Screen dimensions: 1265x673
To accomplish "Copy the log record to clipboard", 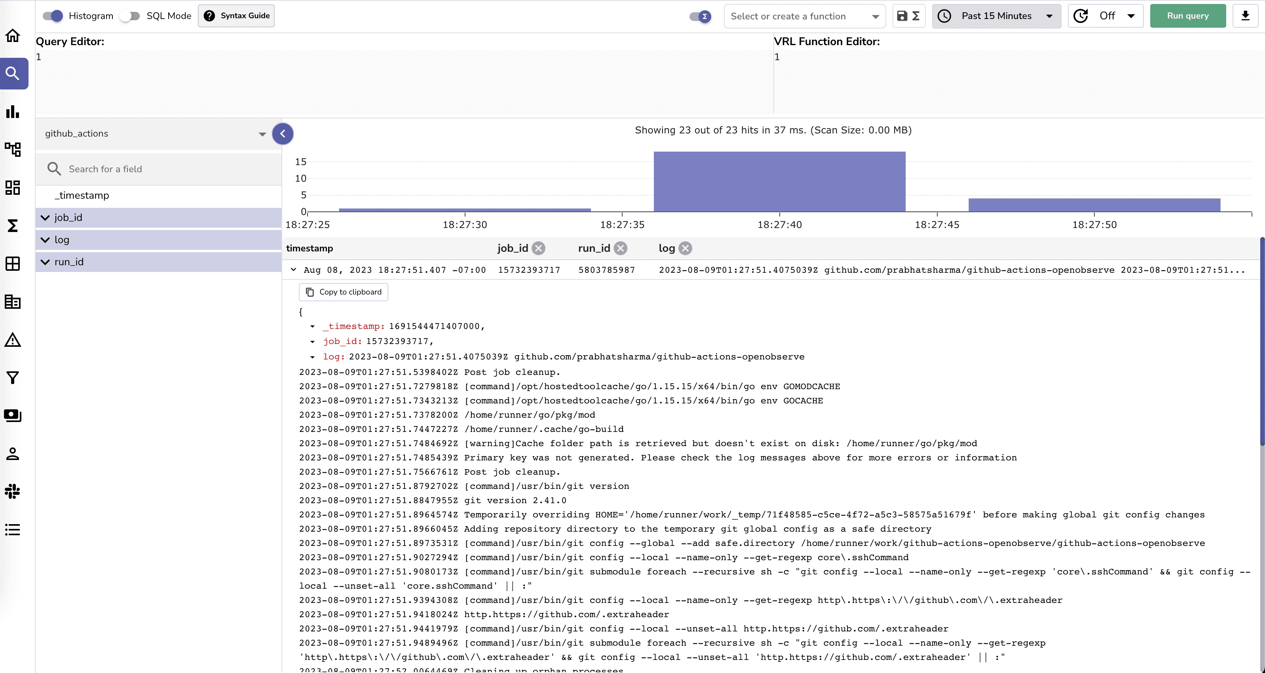I will pyautogui.click(x=343, y=292).
